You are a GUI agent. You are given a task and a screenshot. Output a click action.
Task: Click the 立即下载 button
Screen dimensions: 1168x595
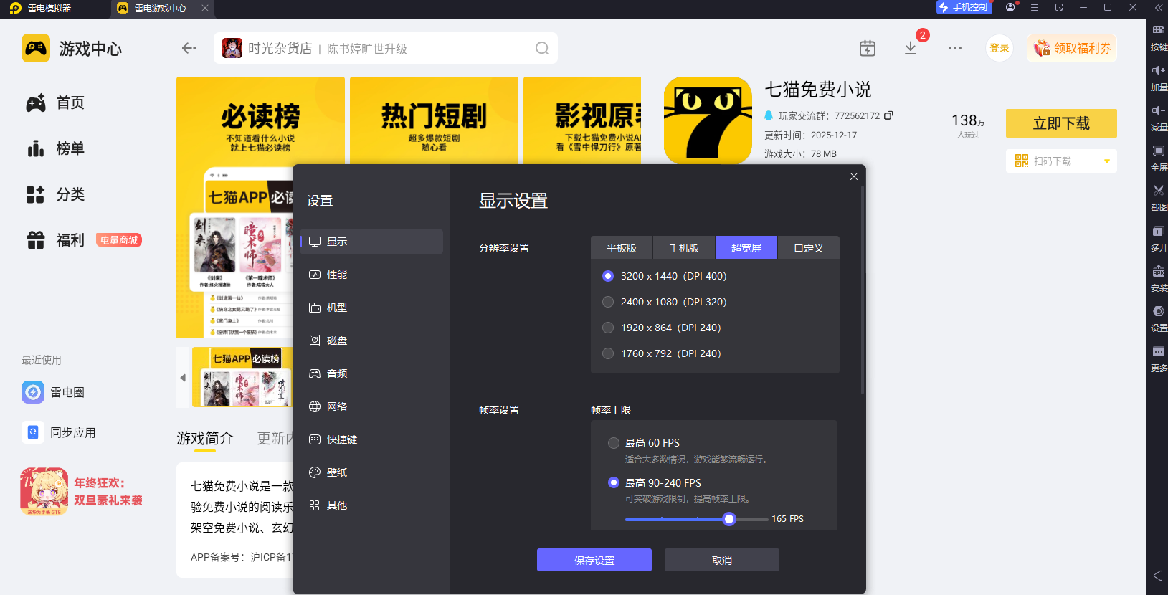1061,123
